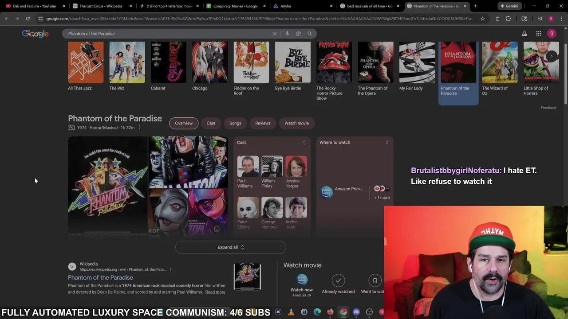
Task: Click Expand all button
Action: [231, 247]
